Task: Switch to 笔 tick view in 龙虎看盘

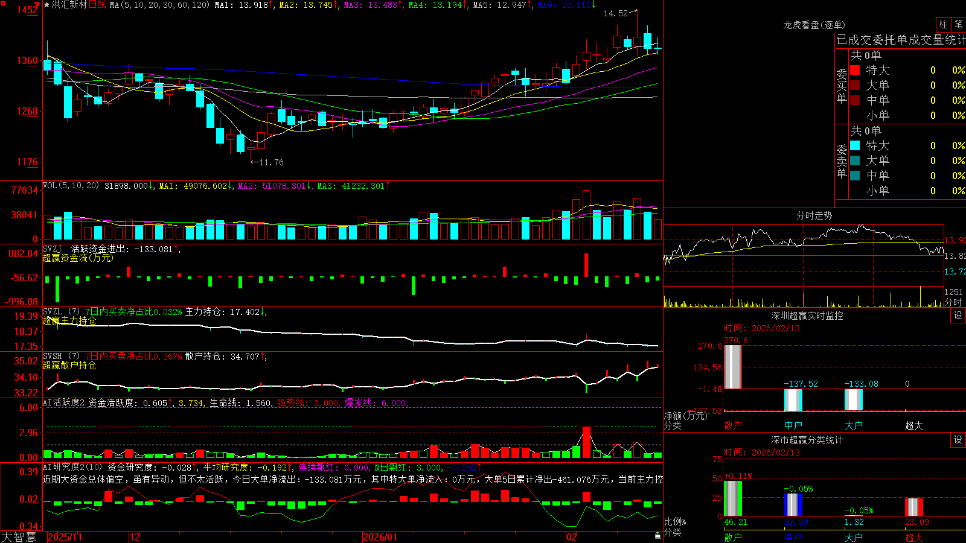Action: coord(959,25)
